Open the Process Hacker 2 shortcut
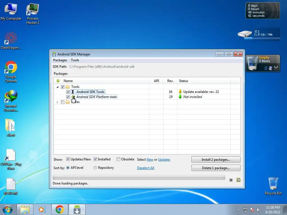 tap(33, 13)
